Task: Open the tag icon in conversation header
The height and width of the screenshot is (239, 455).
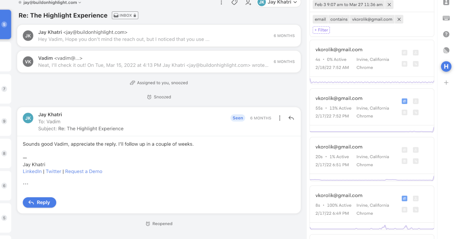Action: pos(234,2)
